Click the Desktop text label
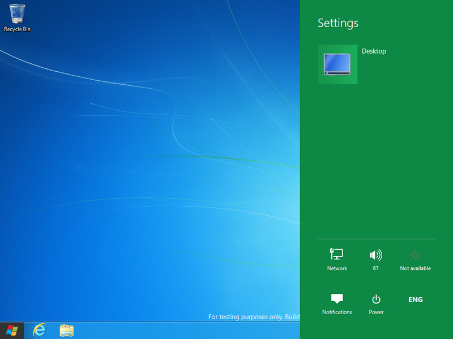453x339 pixels. [x=374, y=51]
